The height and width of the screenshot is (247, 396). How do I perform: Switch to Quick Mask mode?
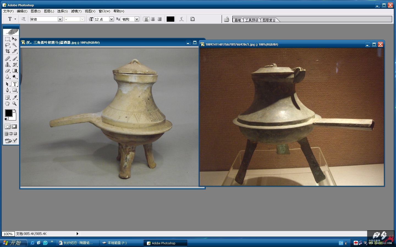(14, 127)
